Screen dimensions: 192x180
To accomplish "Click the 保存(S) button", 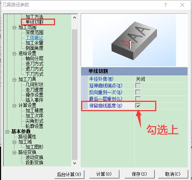I will click(140, 174).
